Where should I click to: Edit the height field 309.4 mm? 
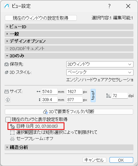point(50,100)
